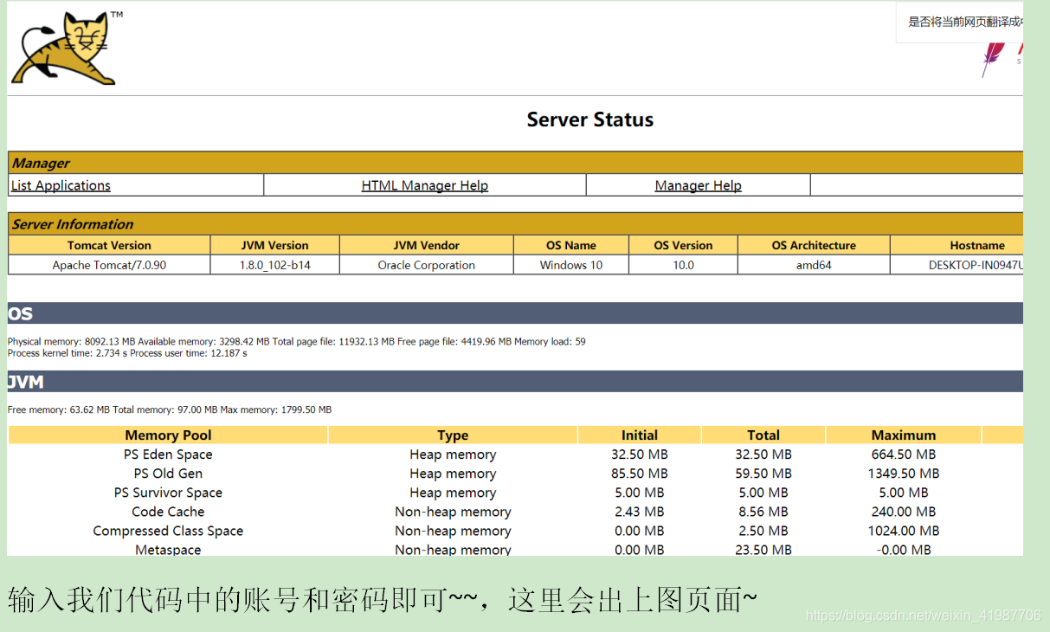
Task: Open the HTML Manager Help link
Action: [x=425, y=185]
